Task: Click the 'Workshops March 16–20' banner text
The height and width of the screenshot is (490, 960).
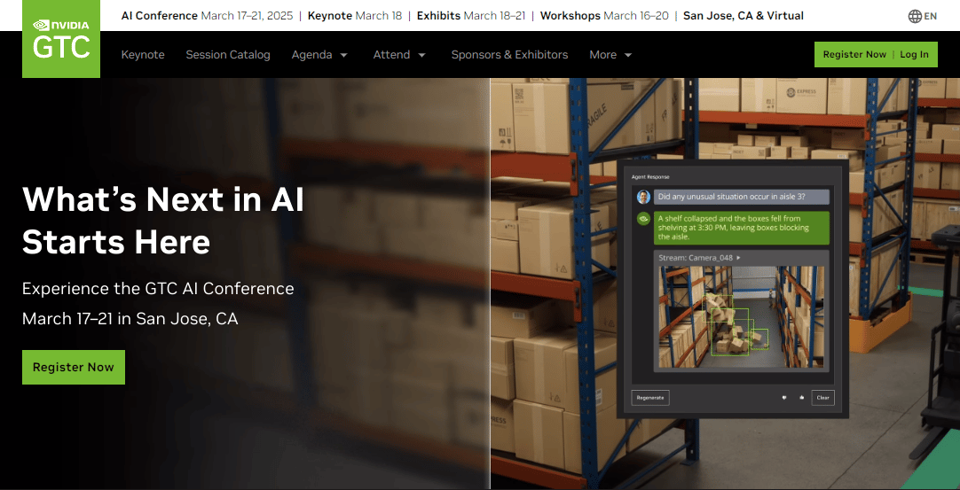Action: tap(604, 16)
